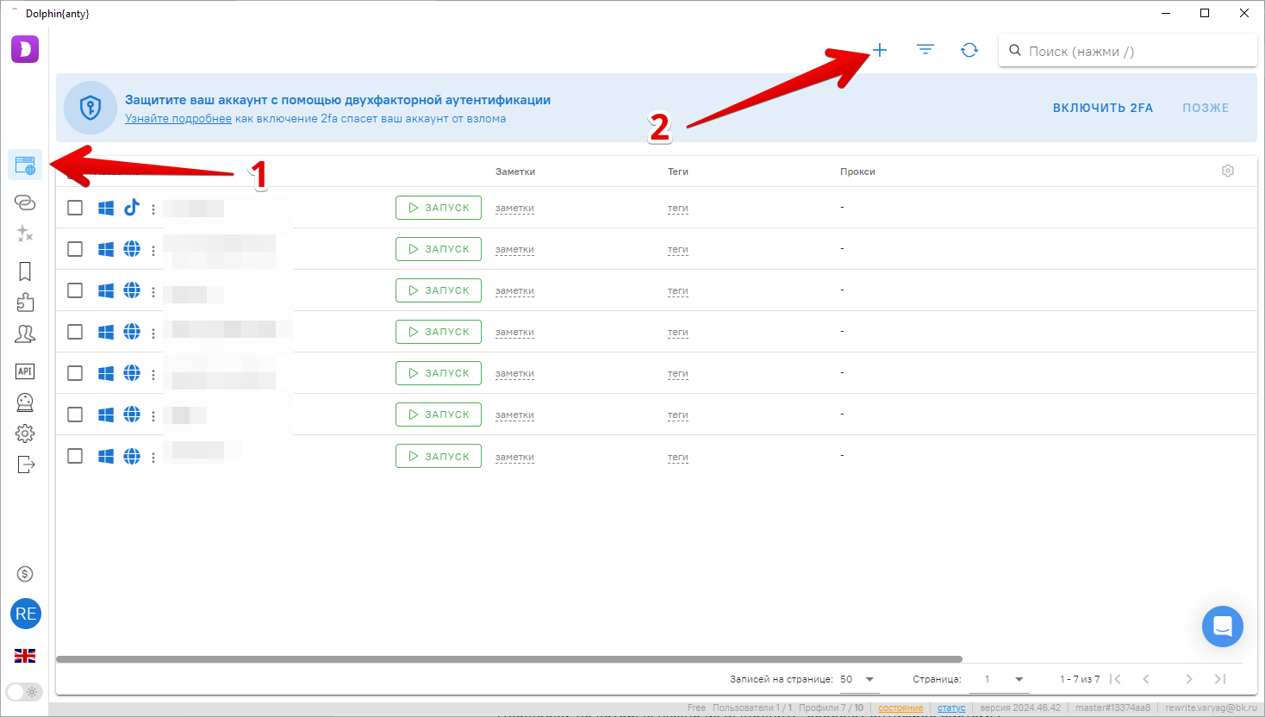Edit теги in the last row
Image resolution: width=1265 pixels, height=717 pixels.
678,457
